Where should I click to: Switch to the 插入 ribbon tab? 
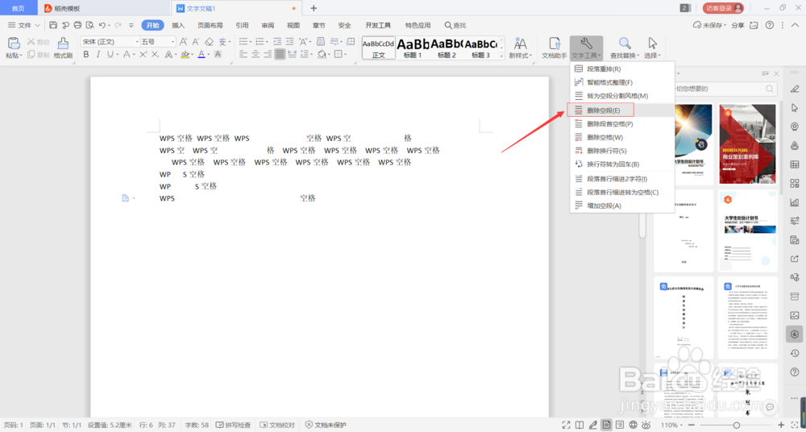pos(178,25)
